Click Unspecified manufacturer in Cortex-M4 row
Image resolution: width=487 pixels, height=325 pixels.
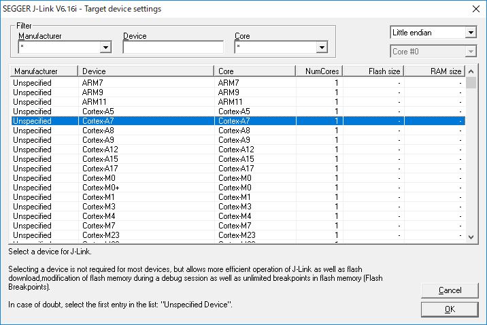[x=32, y=216]
